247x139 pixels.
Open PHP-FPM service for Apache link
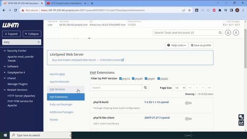[20, 103]
